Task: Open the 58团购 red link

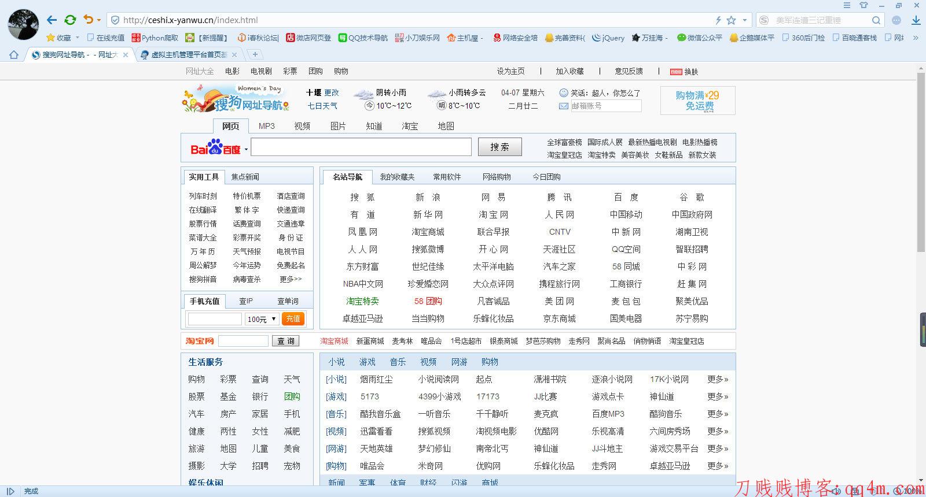Action: [428, 301]
